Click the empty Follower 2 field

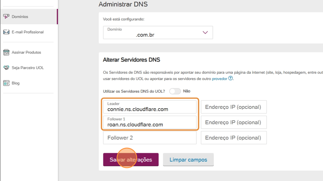150,138
